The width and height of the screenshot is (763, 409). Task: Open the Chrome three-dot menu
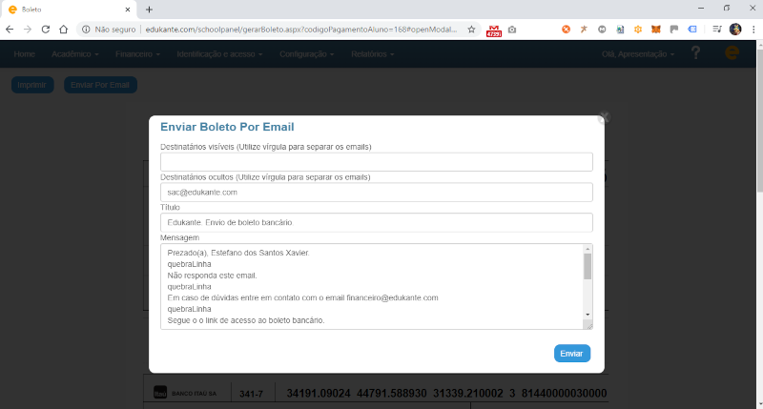point(753,30)
